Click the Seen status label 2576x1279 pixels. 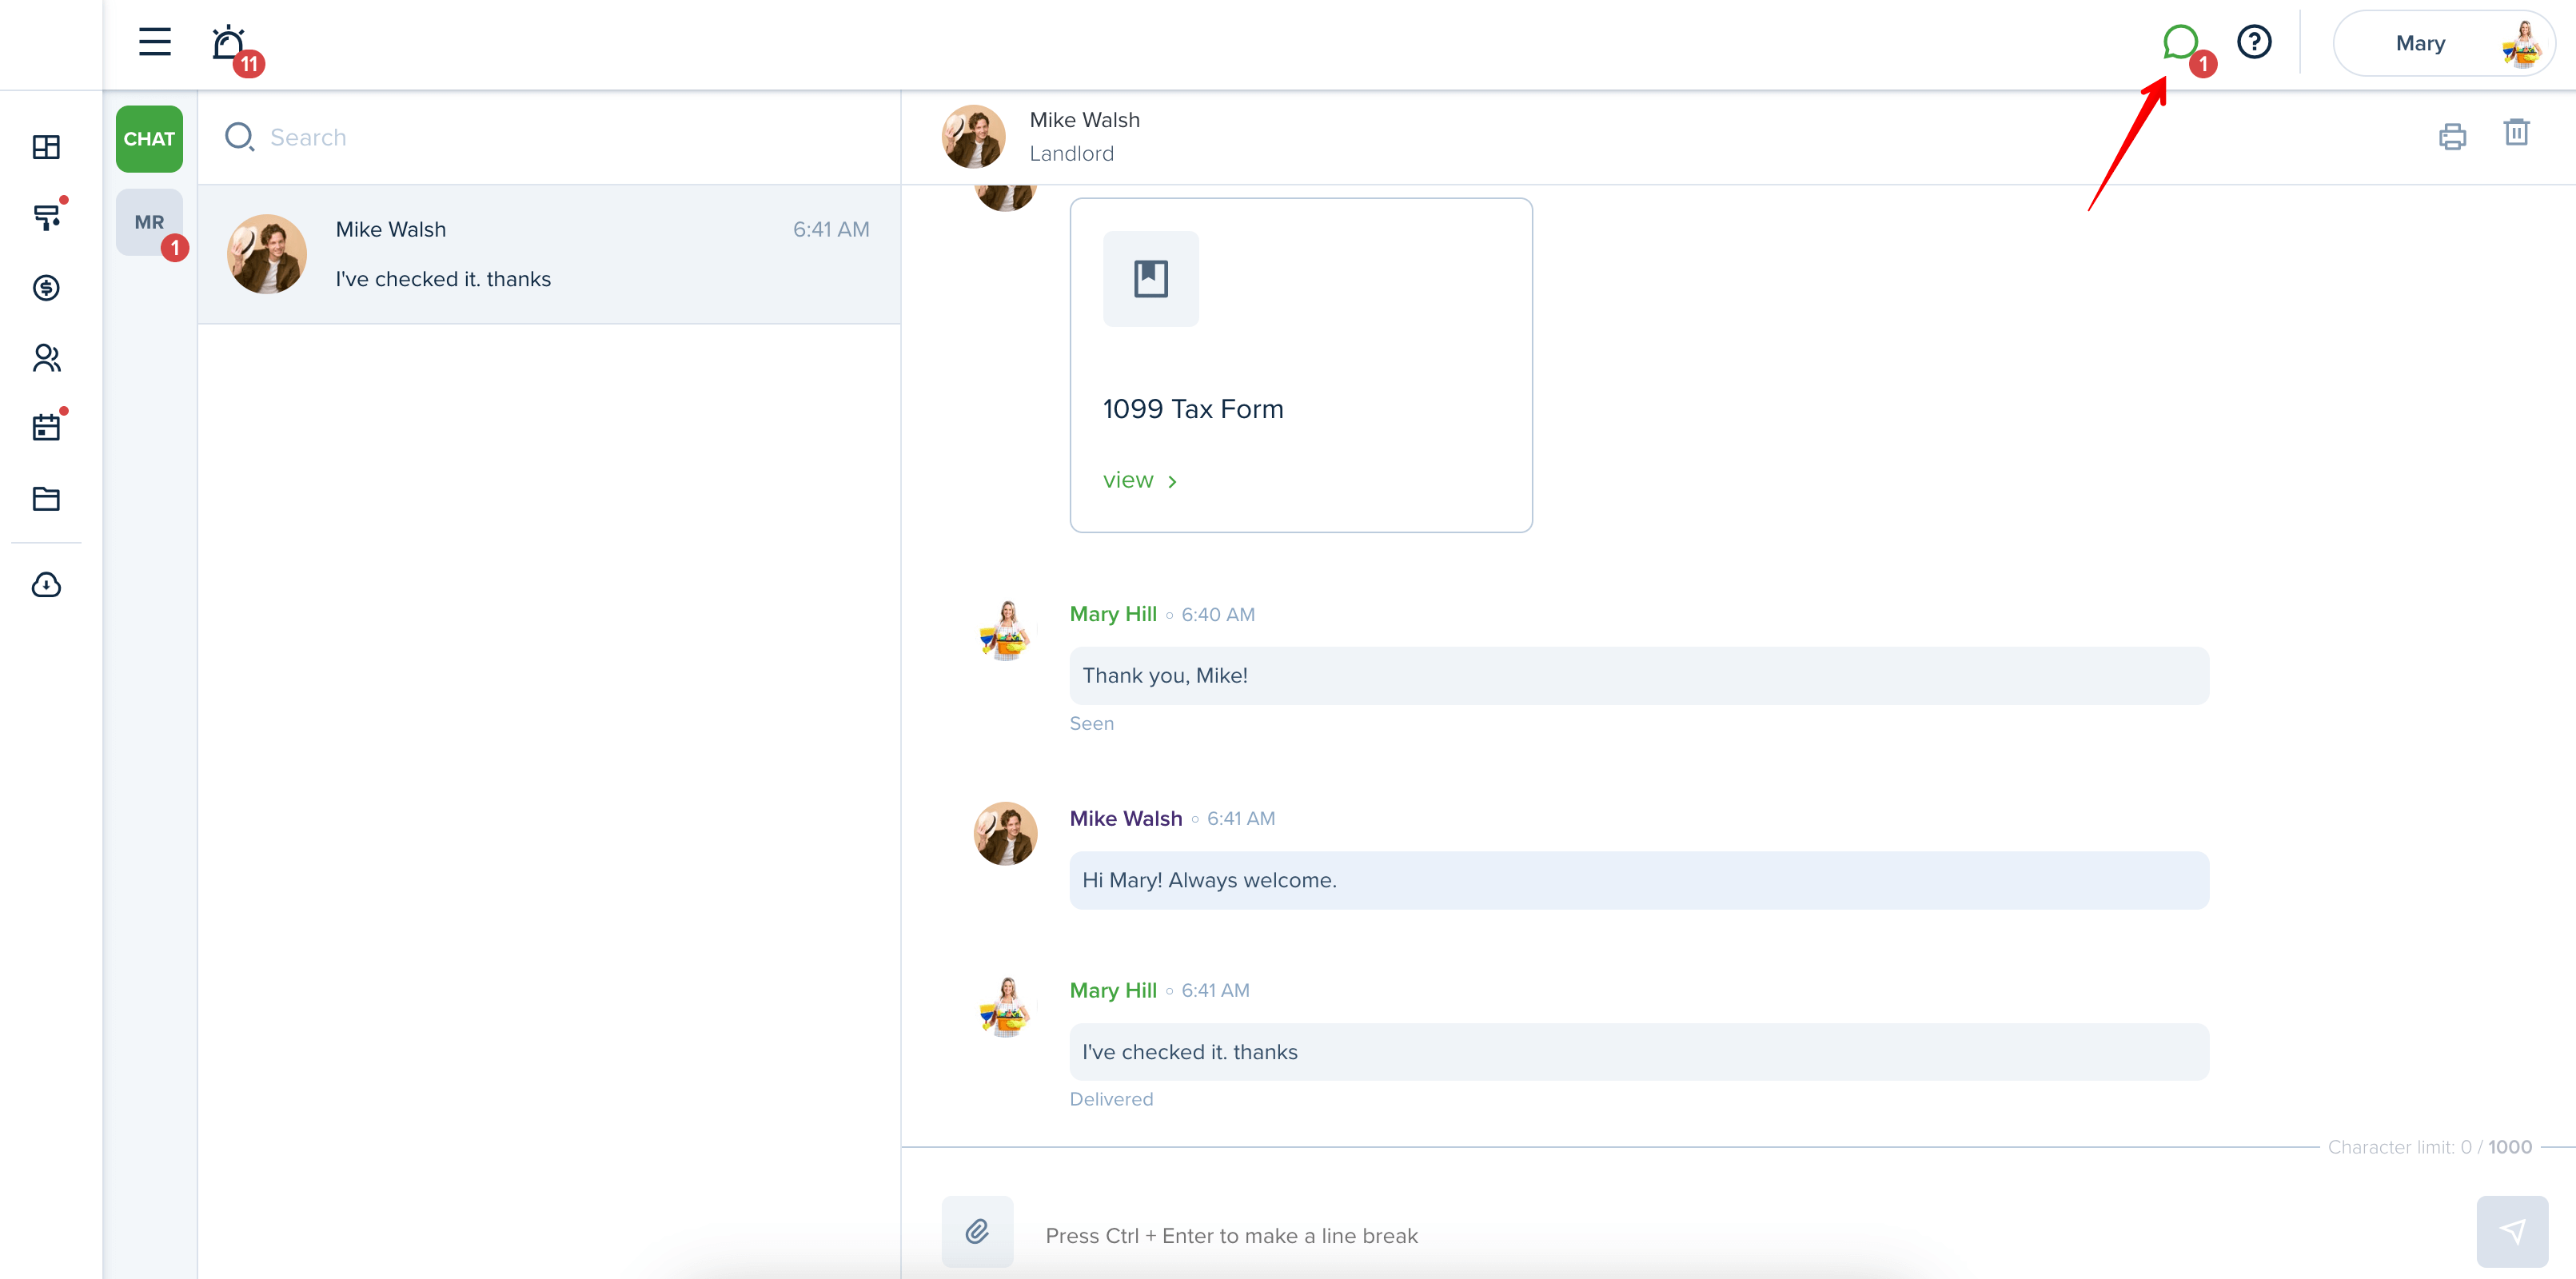[x=1091, y=724]
